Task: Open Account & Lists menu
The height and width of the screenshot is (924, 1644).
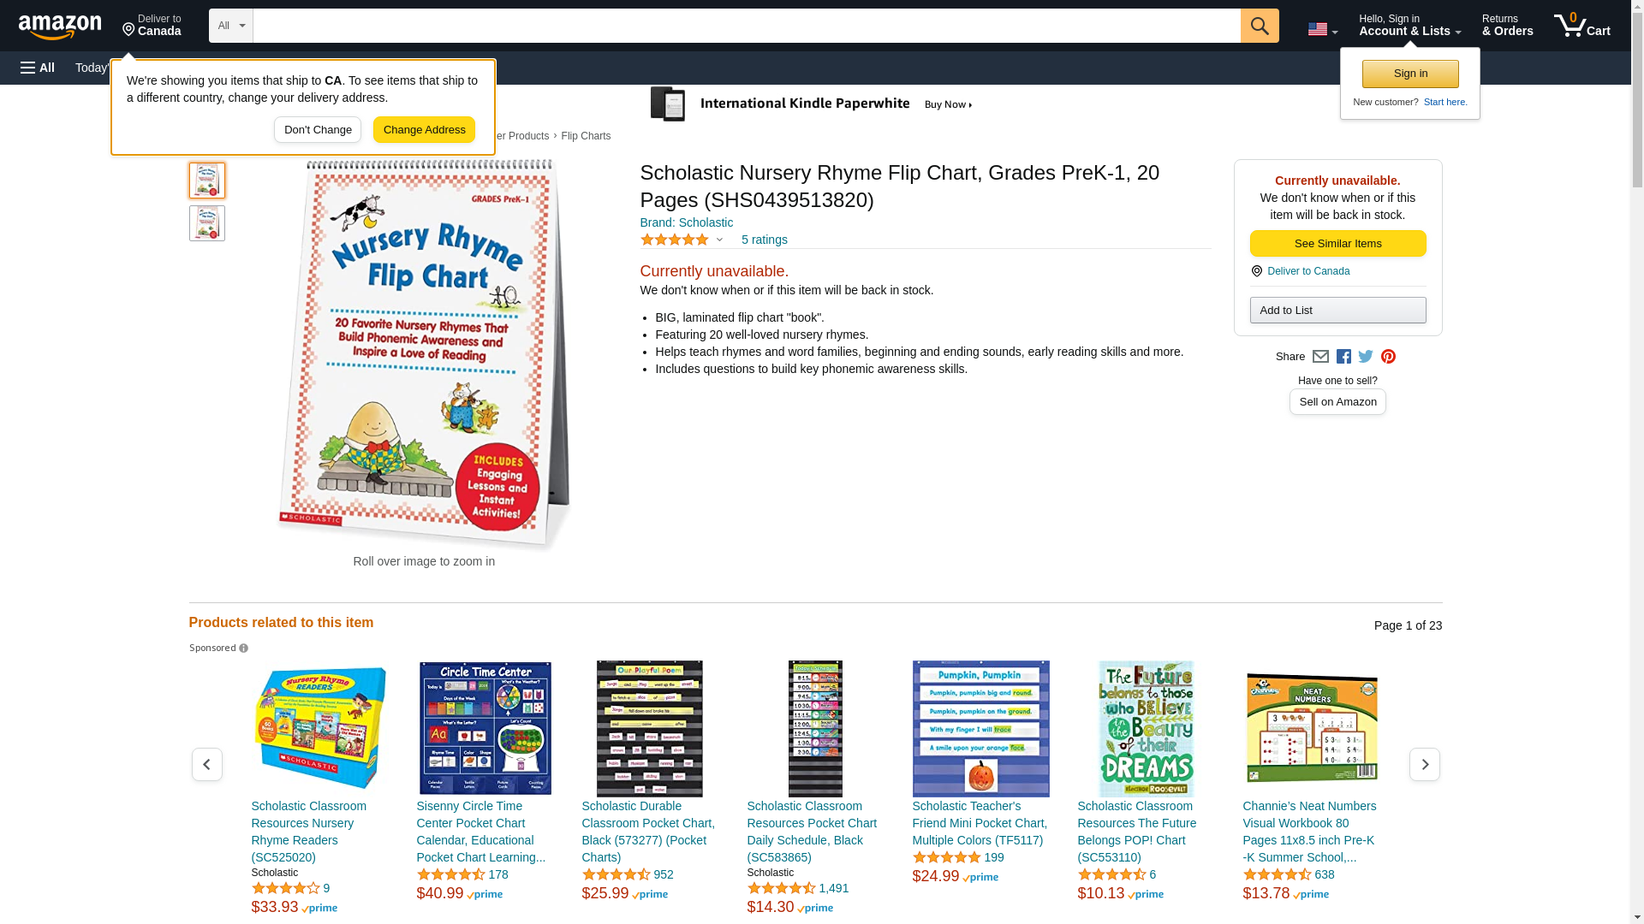Action: pos(1409,26)
